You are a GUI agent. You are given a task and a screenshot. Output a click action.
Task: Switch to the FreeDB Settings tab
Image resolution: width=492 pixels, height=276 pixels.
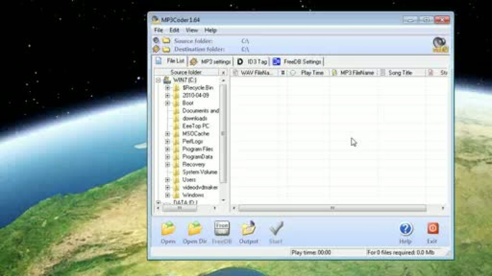click(x=297, y=62)
